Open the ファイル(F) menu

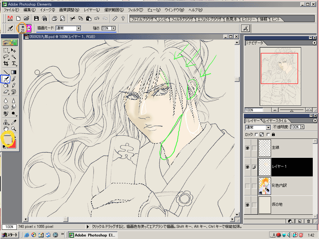click(12, 10)
